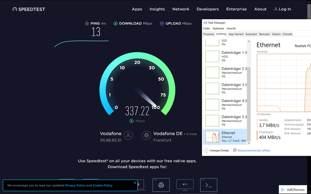311x194 pixels.
Task: Open the About menu
Action: coord(260,9)
